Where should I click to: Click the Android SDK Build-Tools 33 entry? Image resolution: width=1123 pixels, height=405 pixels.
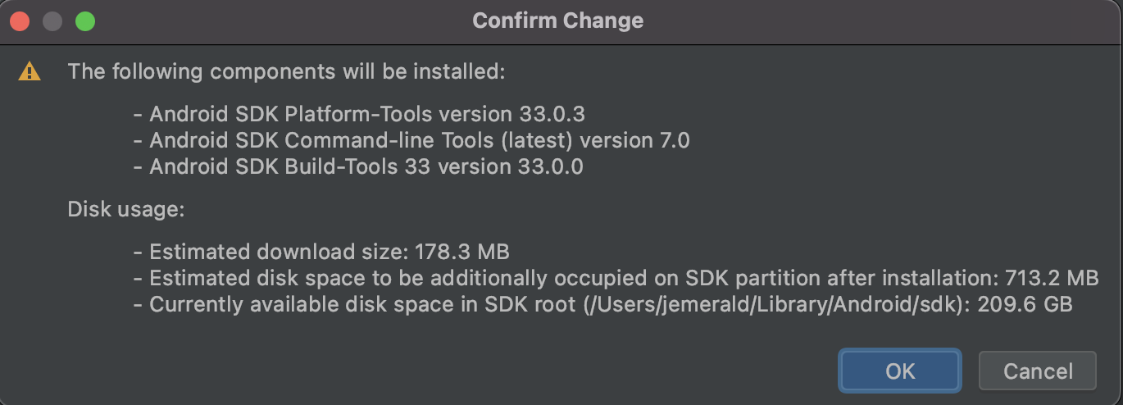(358, 167)
